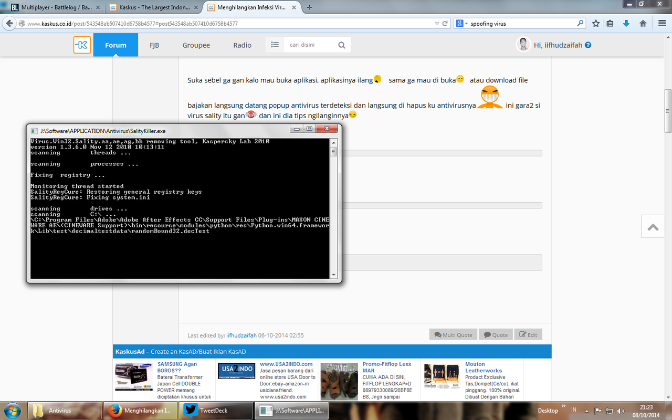The height and width of the screenshot is (420, 672).
Task: Open the URL history dropdown arrow
Action: point(437,24)
